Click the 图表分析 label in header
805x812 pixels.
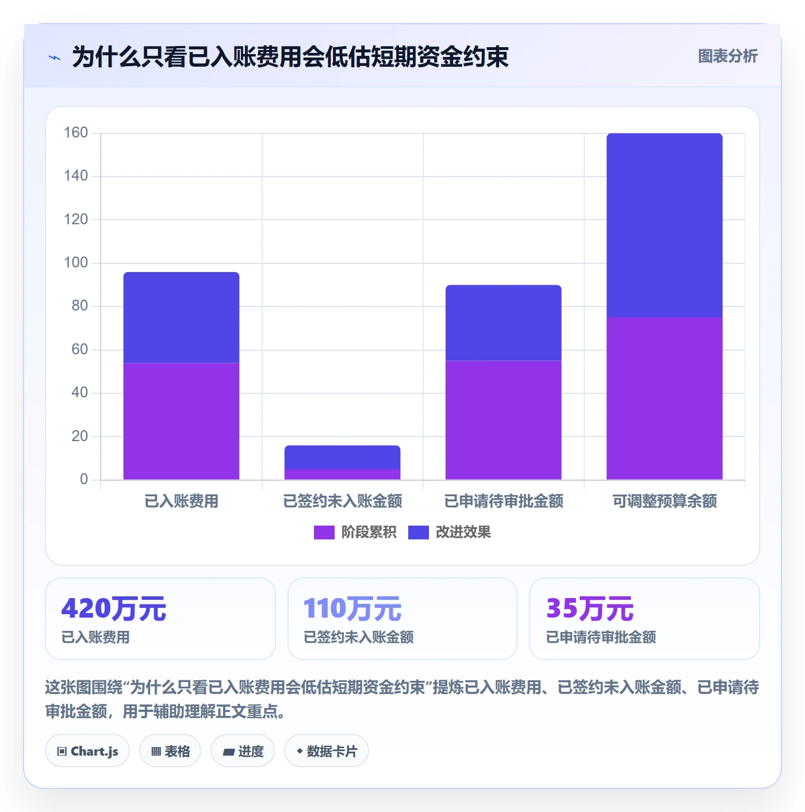(x=727, y=56)
